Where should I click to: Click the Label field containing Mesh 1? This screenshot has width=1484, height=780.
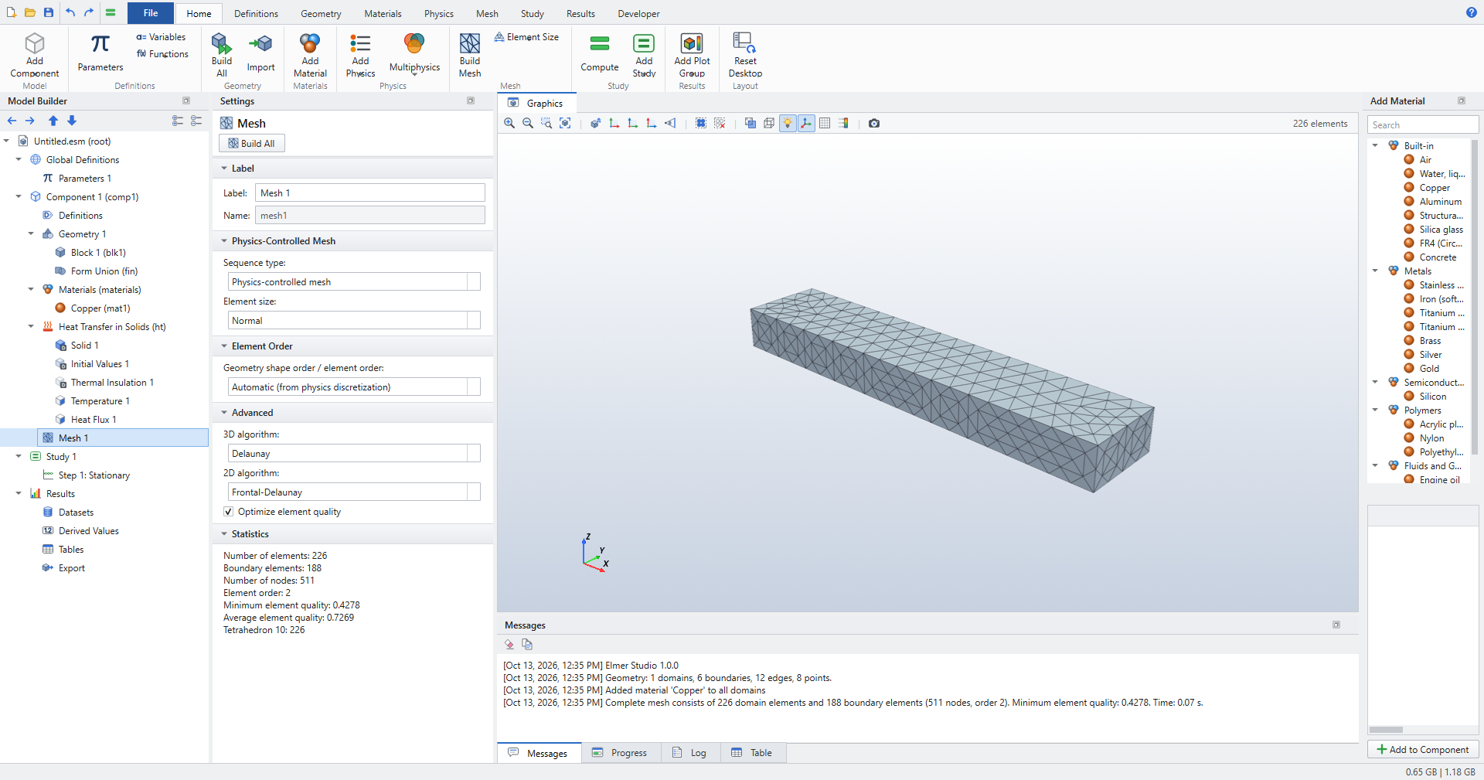click(370, 193)
